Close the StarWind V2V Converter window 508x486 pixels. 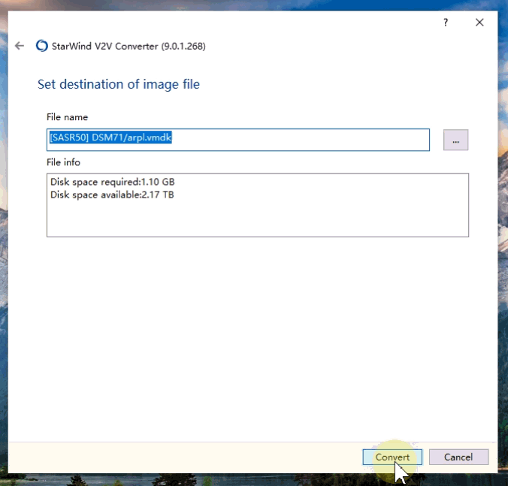click(479, 23)
